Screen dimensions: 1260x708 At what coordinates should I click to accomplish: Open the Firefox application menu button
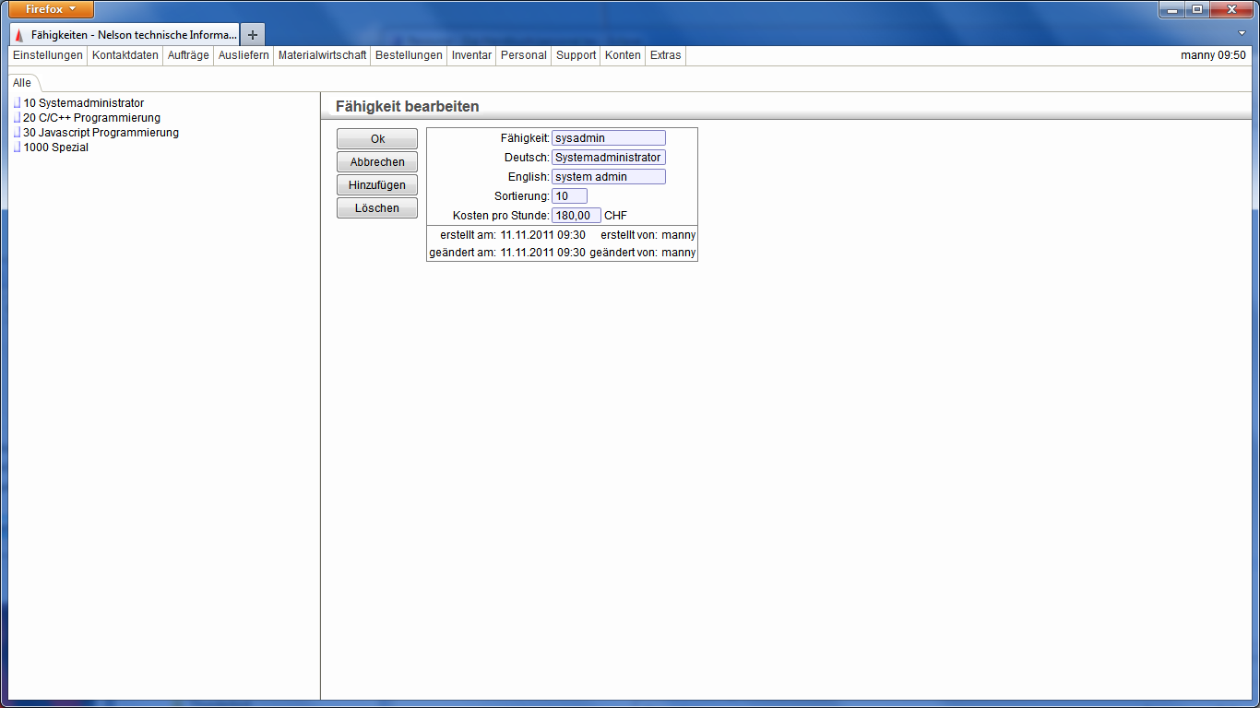(x=52, y=9)
